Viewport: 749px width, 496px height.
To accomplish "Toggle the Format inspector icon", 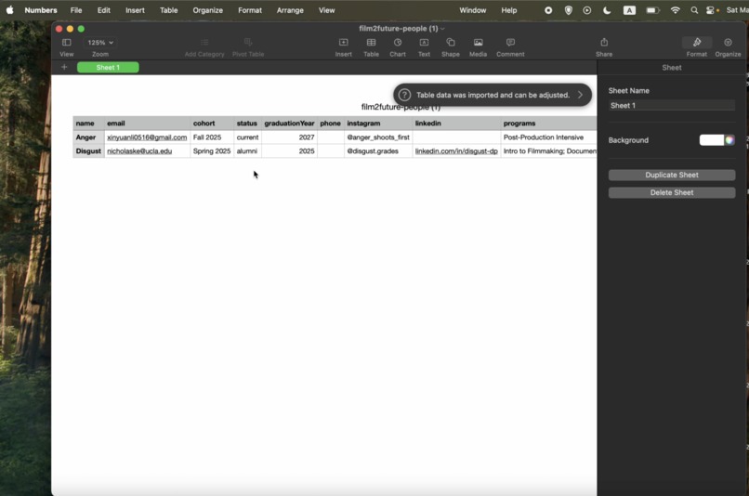I will coord(697,43).
